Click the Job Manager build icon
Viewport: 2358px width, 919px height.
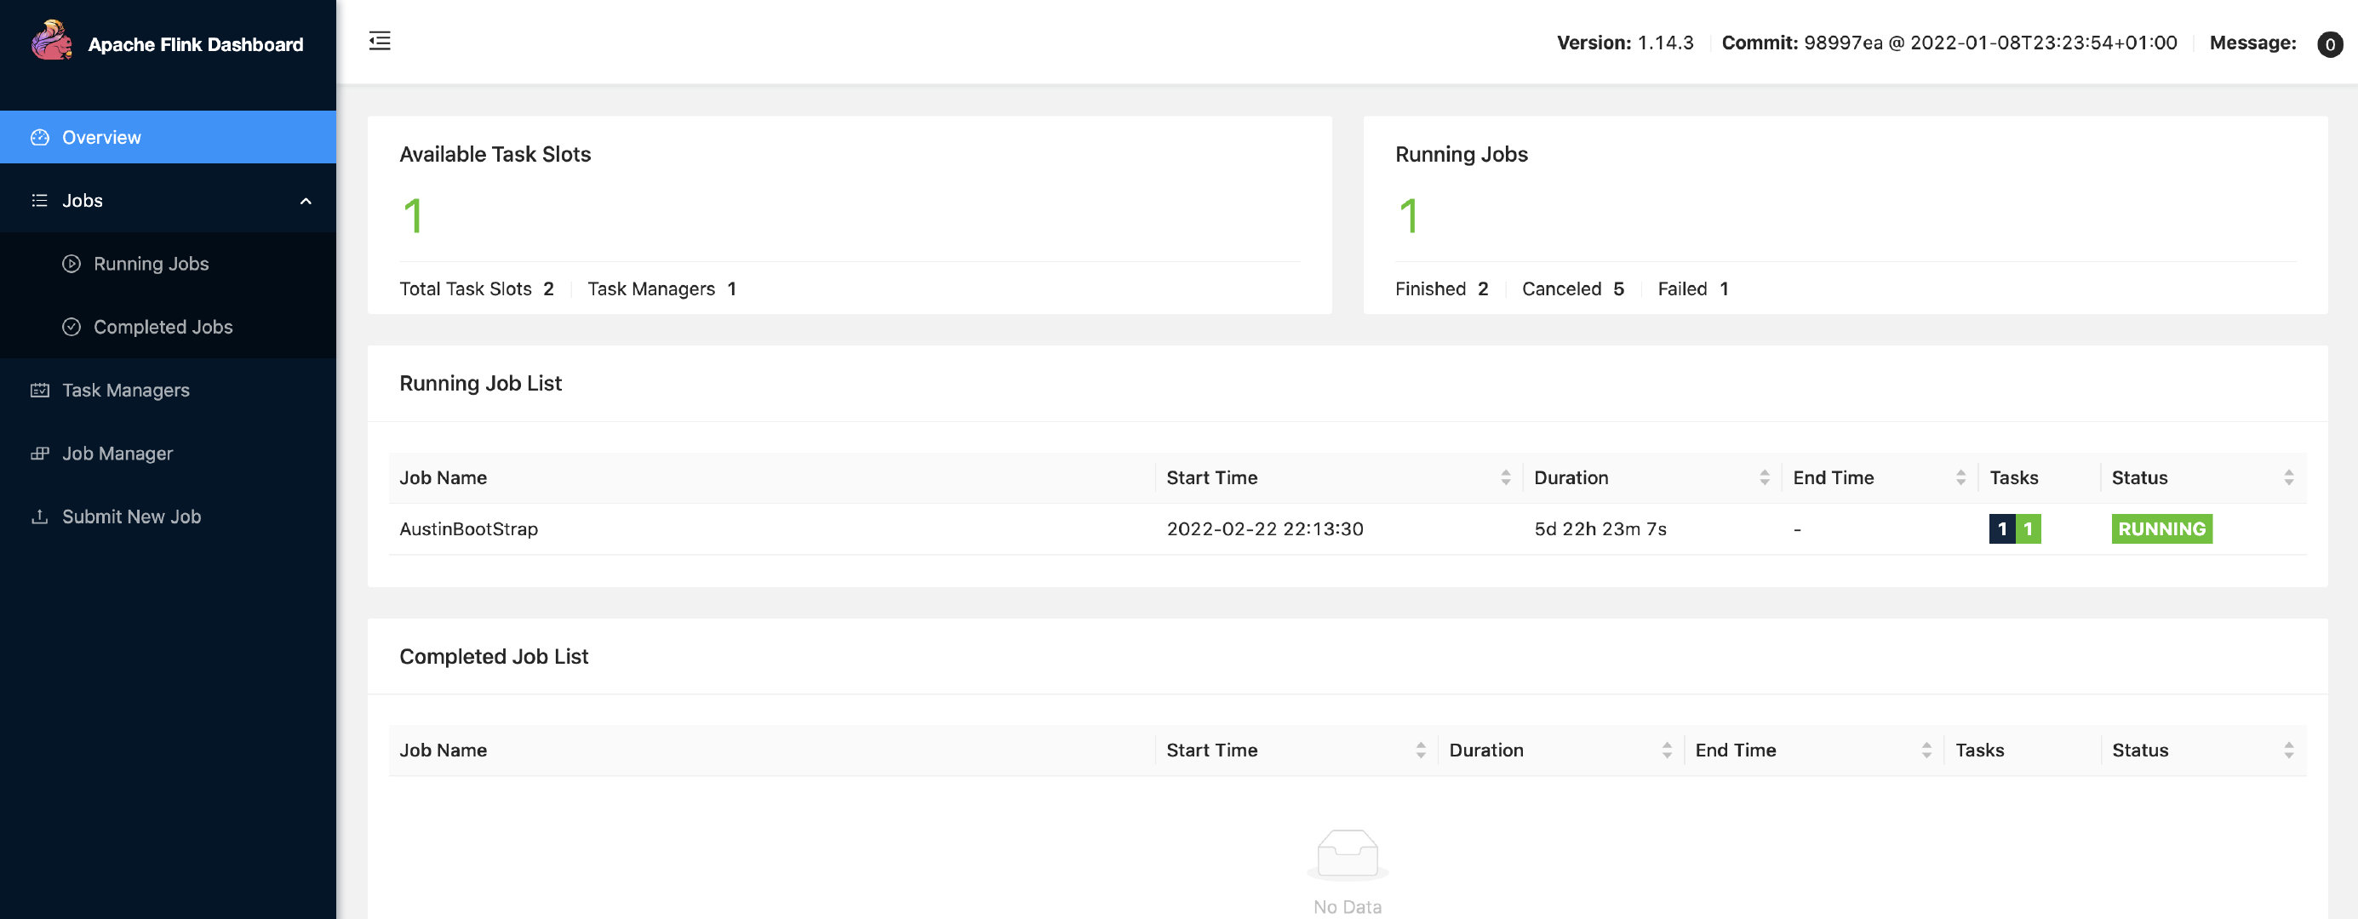[39, 453]
